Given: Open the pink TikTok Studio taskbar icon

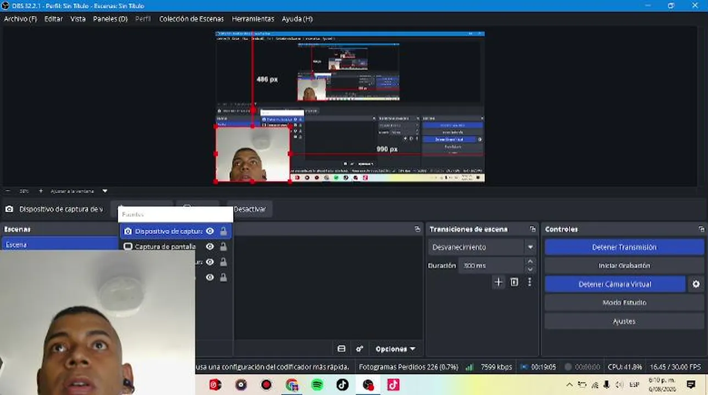Looking at the screenshot, I should pos(393,385).
